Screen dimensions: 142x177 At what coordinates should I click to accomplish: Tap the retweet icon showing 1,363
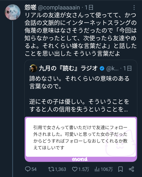51,169
